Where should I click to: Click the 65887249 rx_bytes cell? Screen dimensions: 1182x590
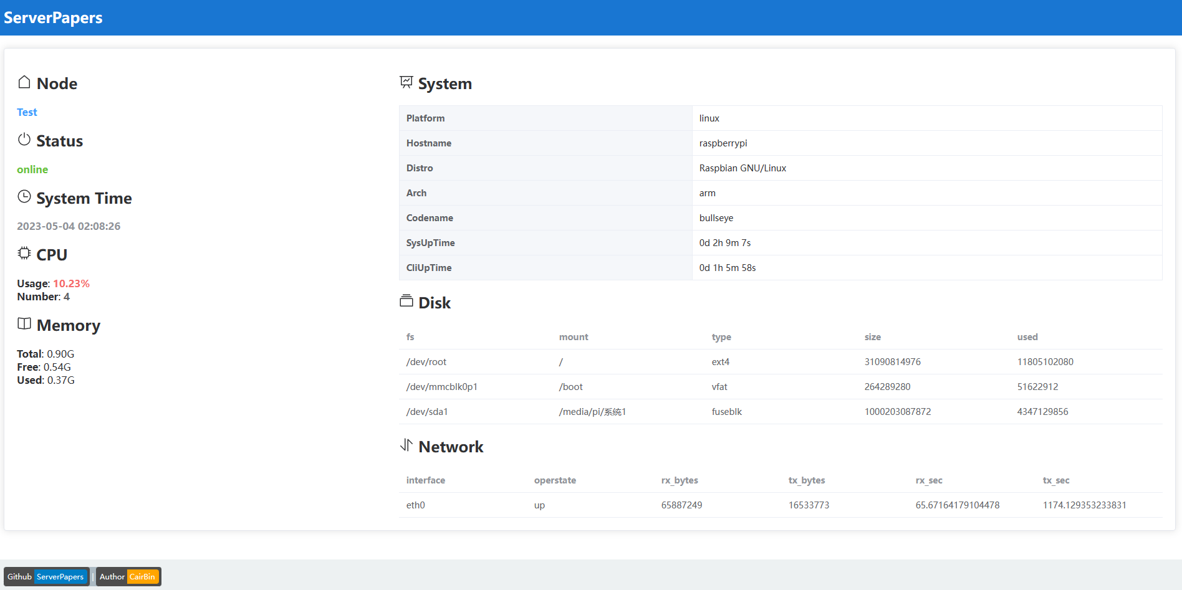point(682,505)
